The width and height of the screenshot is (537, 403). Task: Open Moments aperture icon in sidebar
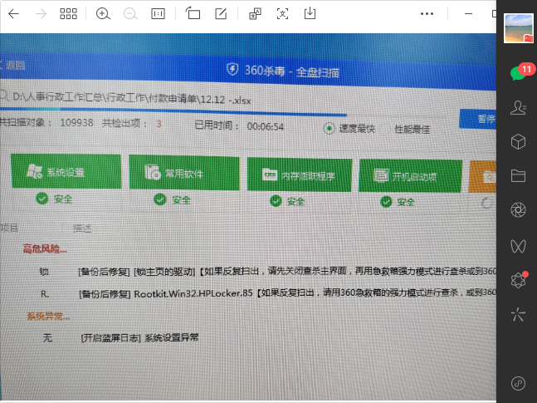tap(518, 210)
